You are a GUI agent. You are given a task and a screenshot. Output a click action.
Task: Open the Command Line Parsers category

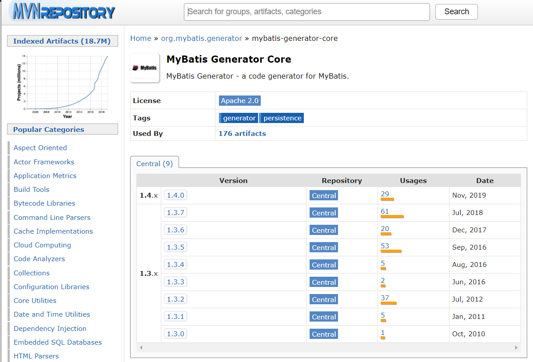(52, 218)
